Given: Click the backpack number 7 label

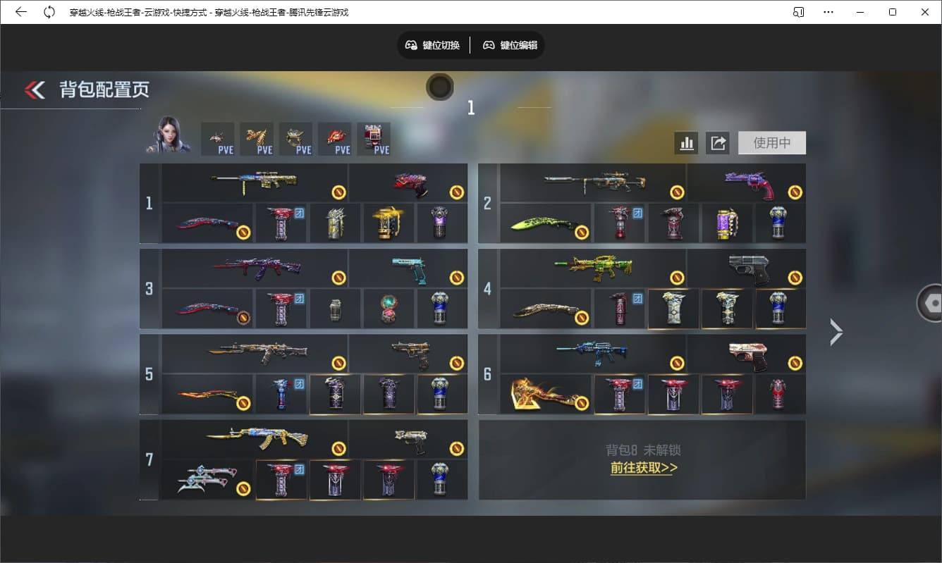Looking at the screenshot, I should (x=149, y=460).
